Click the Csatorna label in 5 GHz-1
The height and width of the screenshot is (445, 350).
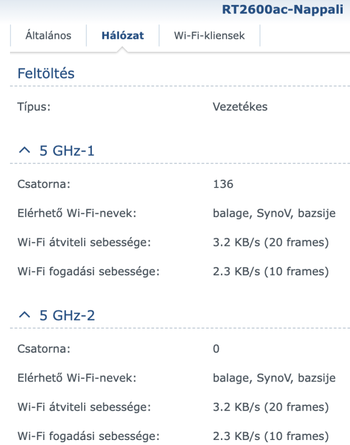pos(44,184)
